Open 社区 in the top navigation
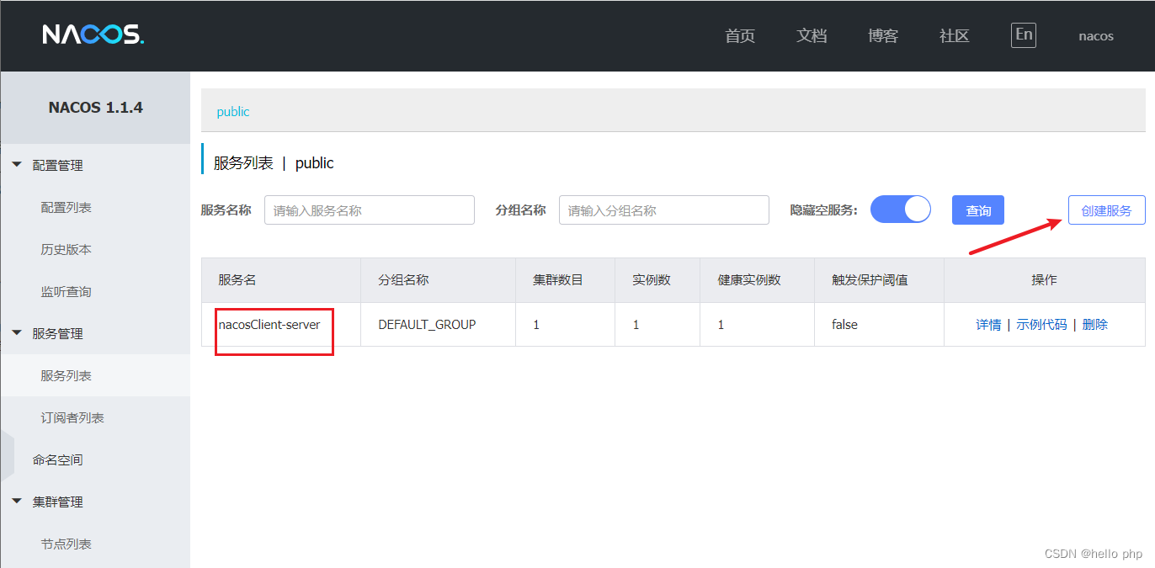Viewport: 1155px width, 568px height. (x=955, y=35)
